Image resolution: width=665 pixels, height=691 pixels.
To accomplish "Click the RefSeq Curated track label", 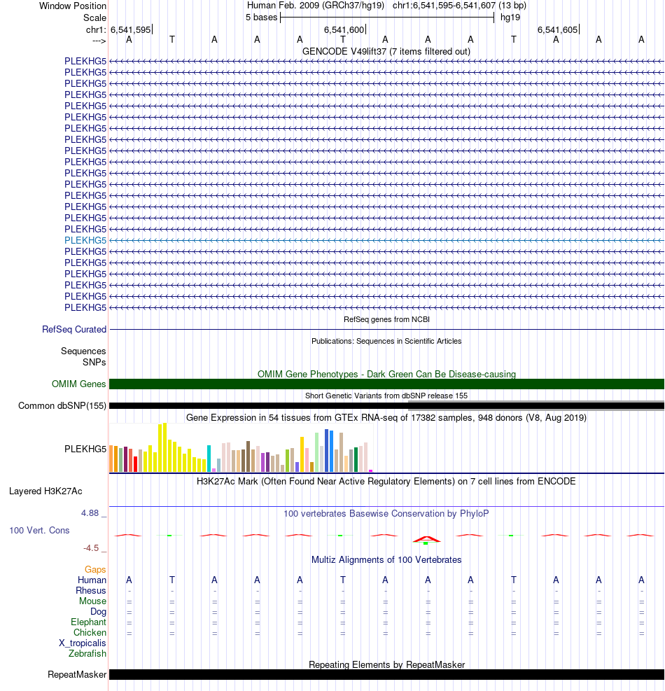I will tap(74, 329).
